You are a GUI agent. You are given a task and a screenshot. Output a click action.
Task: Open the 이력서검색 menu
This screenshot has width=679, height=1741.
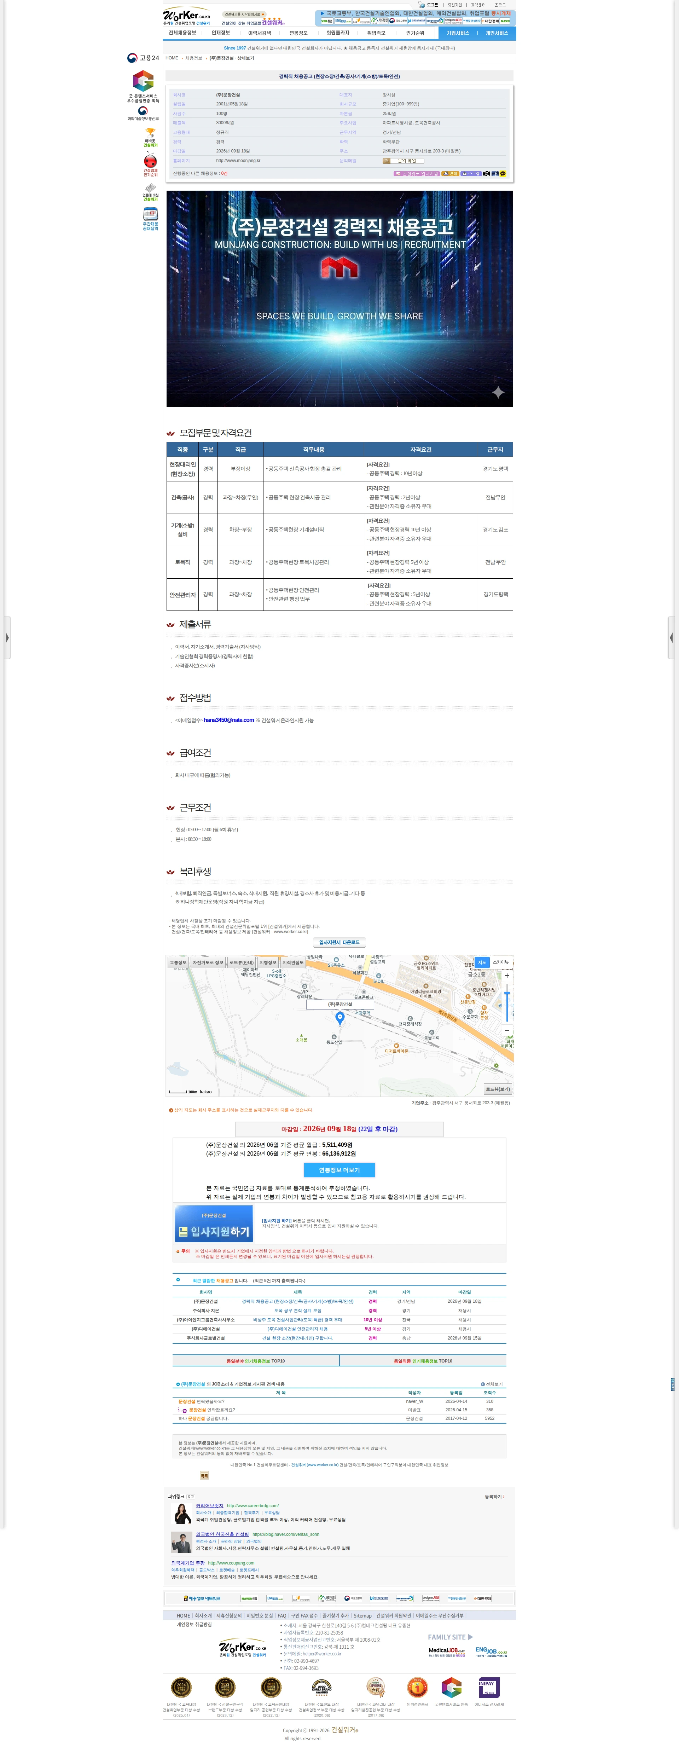260,33
